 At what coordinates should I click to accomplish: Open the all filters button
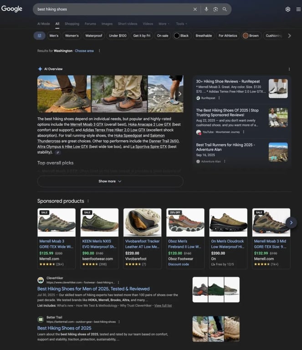coord(40,36)
